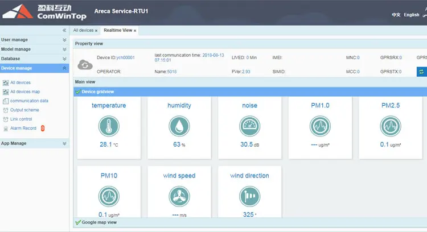
Task: Click the PM1.0 sensor icon
Action: (x=320, y=126)
